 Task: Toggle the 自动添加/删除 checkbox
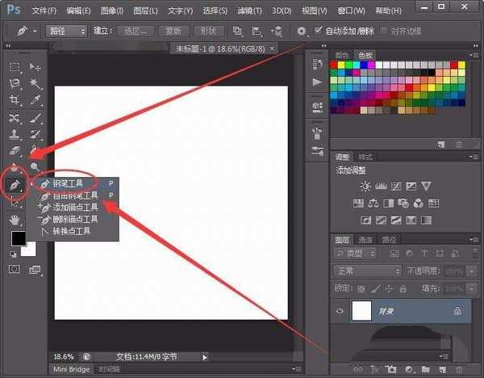(x=317, y=31)
